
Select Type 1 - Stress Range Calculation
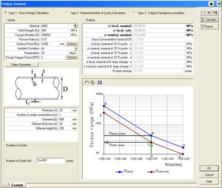[x=27, y=13]
